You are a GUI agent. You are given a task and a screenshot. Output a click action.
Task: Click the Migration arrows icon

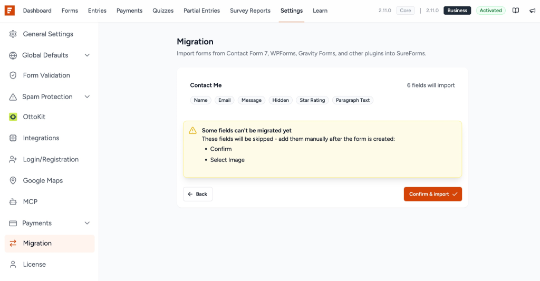coord(13,243)
